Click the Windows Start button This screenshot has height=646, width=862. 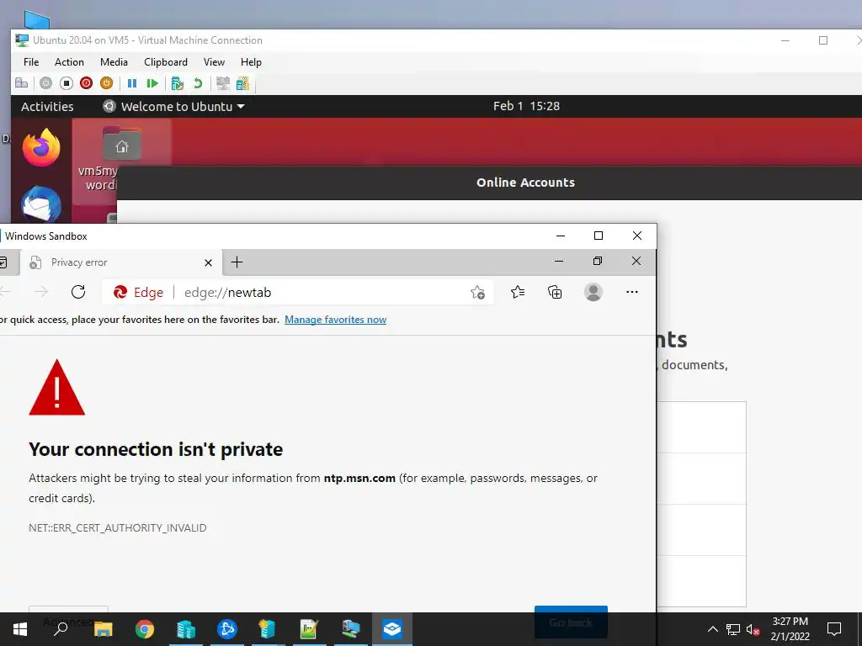click(x=20, y=629)
